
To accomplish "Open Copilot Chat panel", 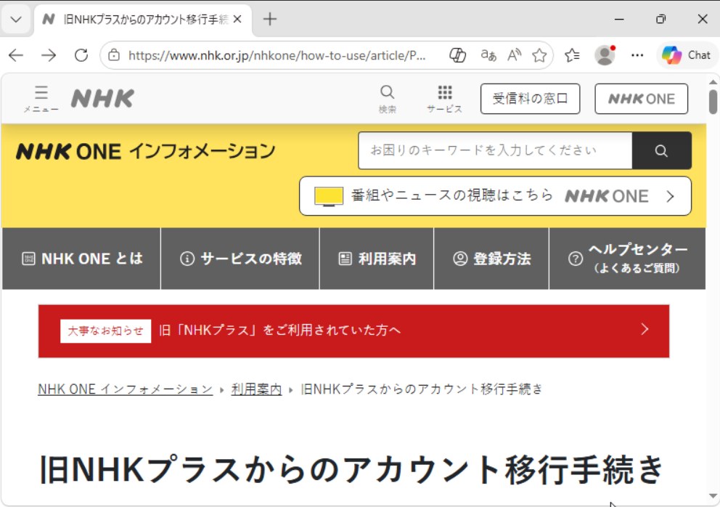I will 687,56.
